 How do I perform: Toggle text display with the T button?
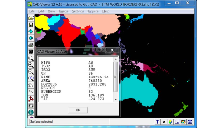point(157,122)
